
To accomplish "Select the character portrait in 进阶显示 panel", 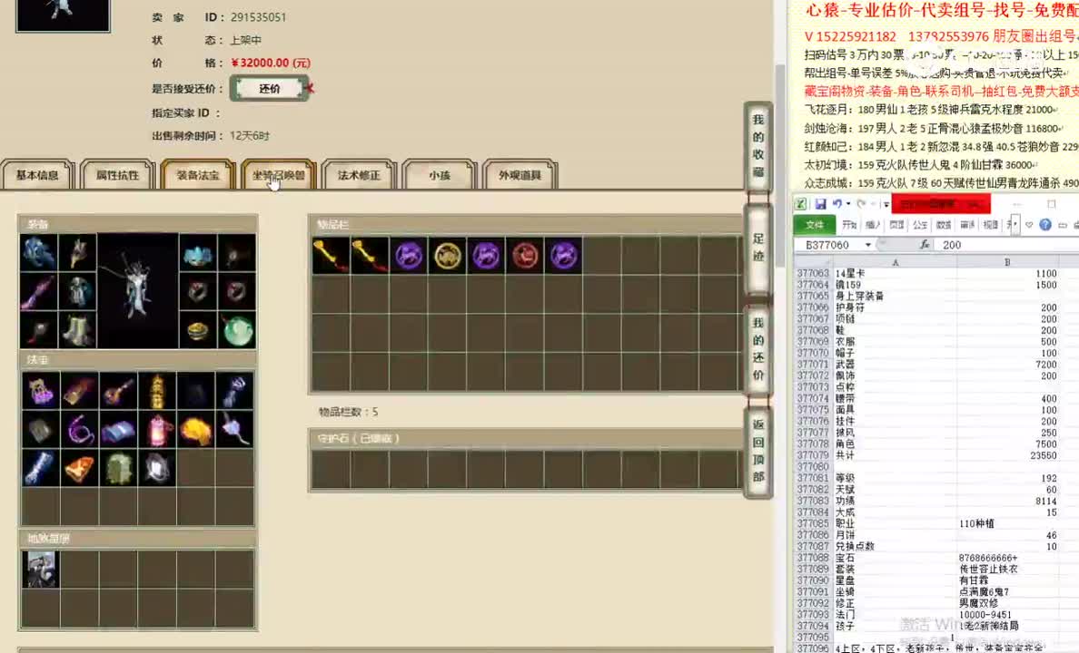I will tap(40, 570).
